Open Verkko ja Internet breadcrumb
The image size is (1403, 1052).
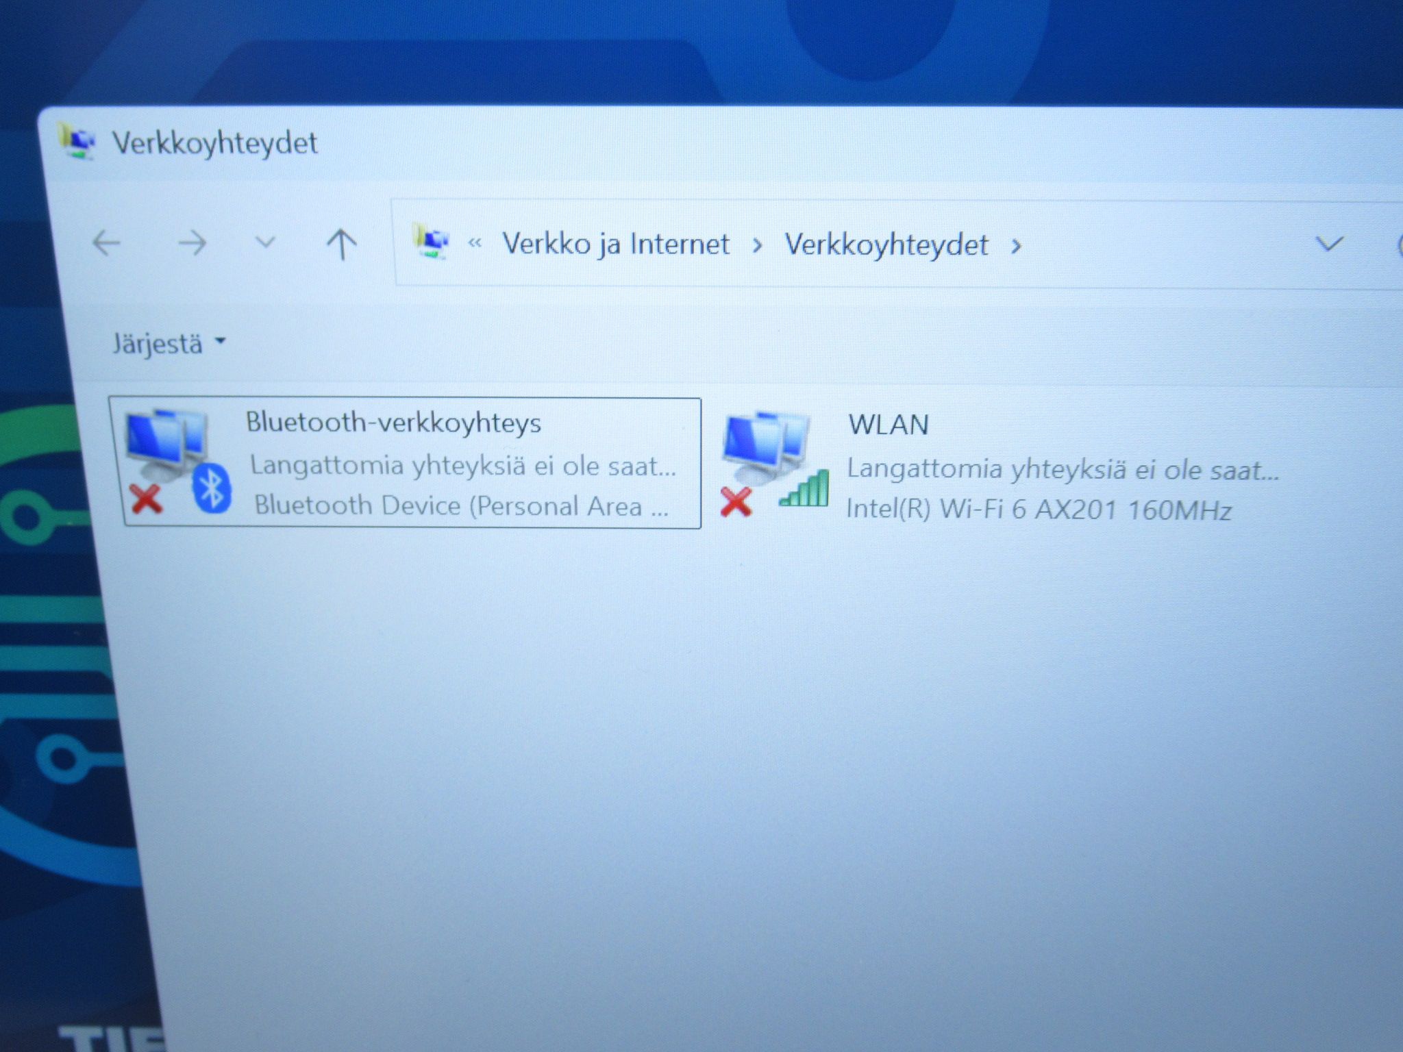pos(616,244)
